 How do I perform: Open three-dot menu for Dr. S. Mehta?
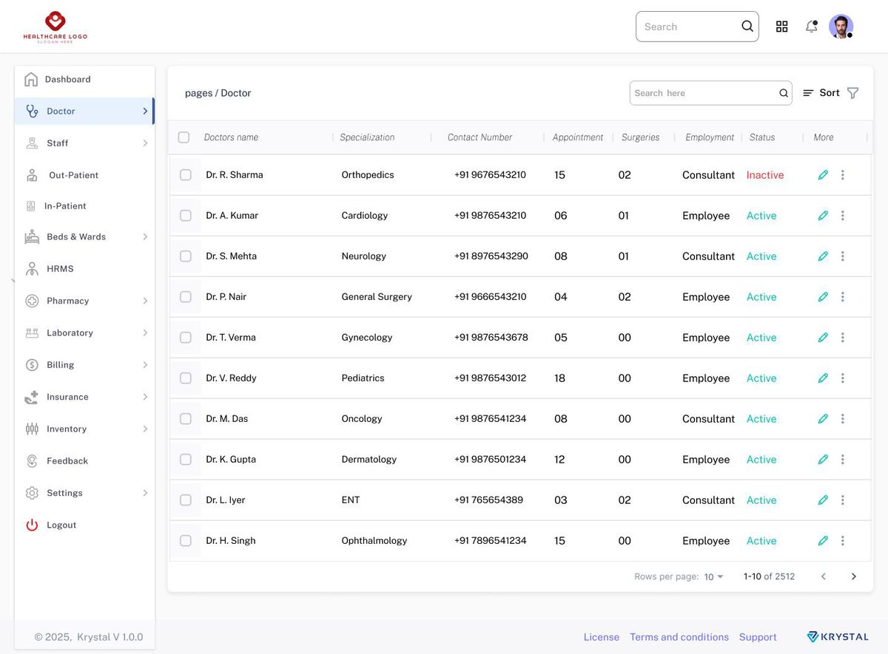tap(843, 256)
